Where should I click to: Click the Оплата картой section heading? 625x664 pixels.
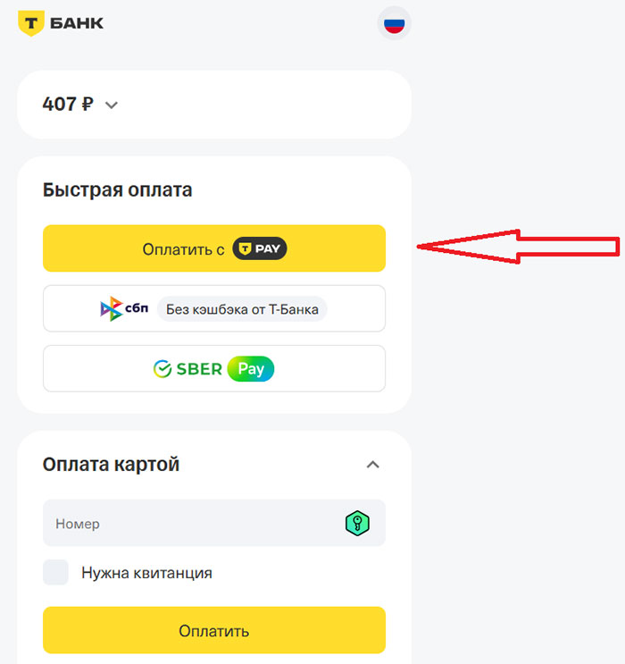click(111, 465)
